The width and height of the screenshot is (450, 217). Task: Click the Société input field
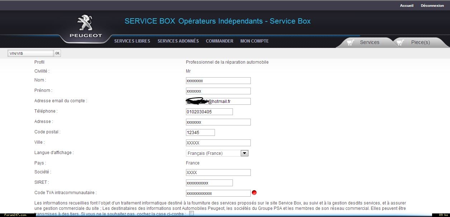(218, 173)
